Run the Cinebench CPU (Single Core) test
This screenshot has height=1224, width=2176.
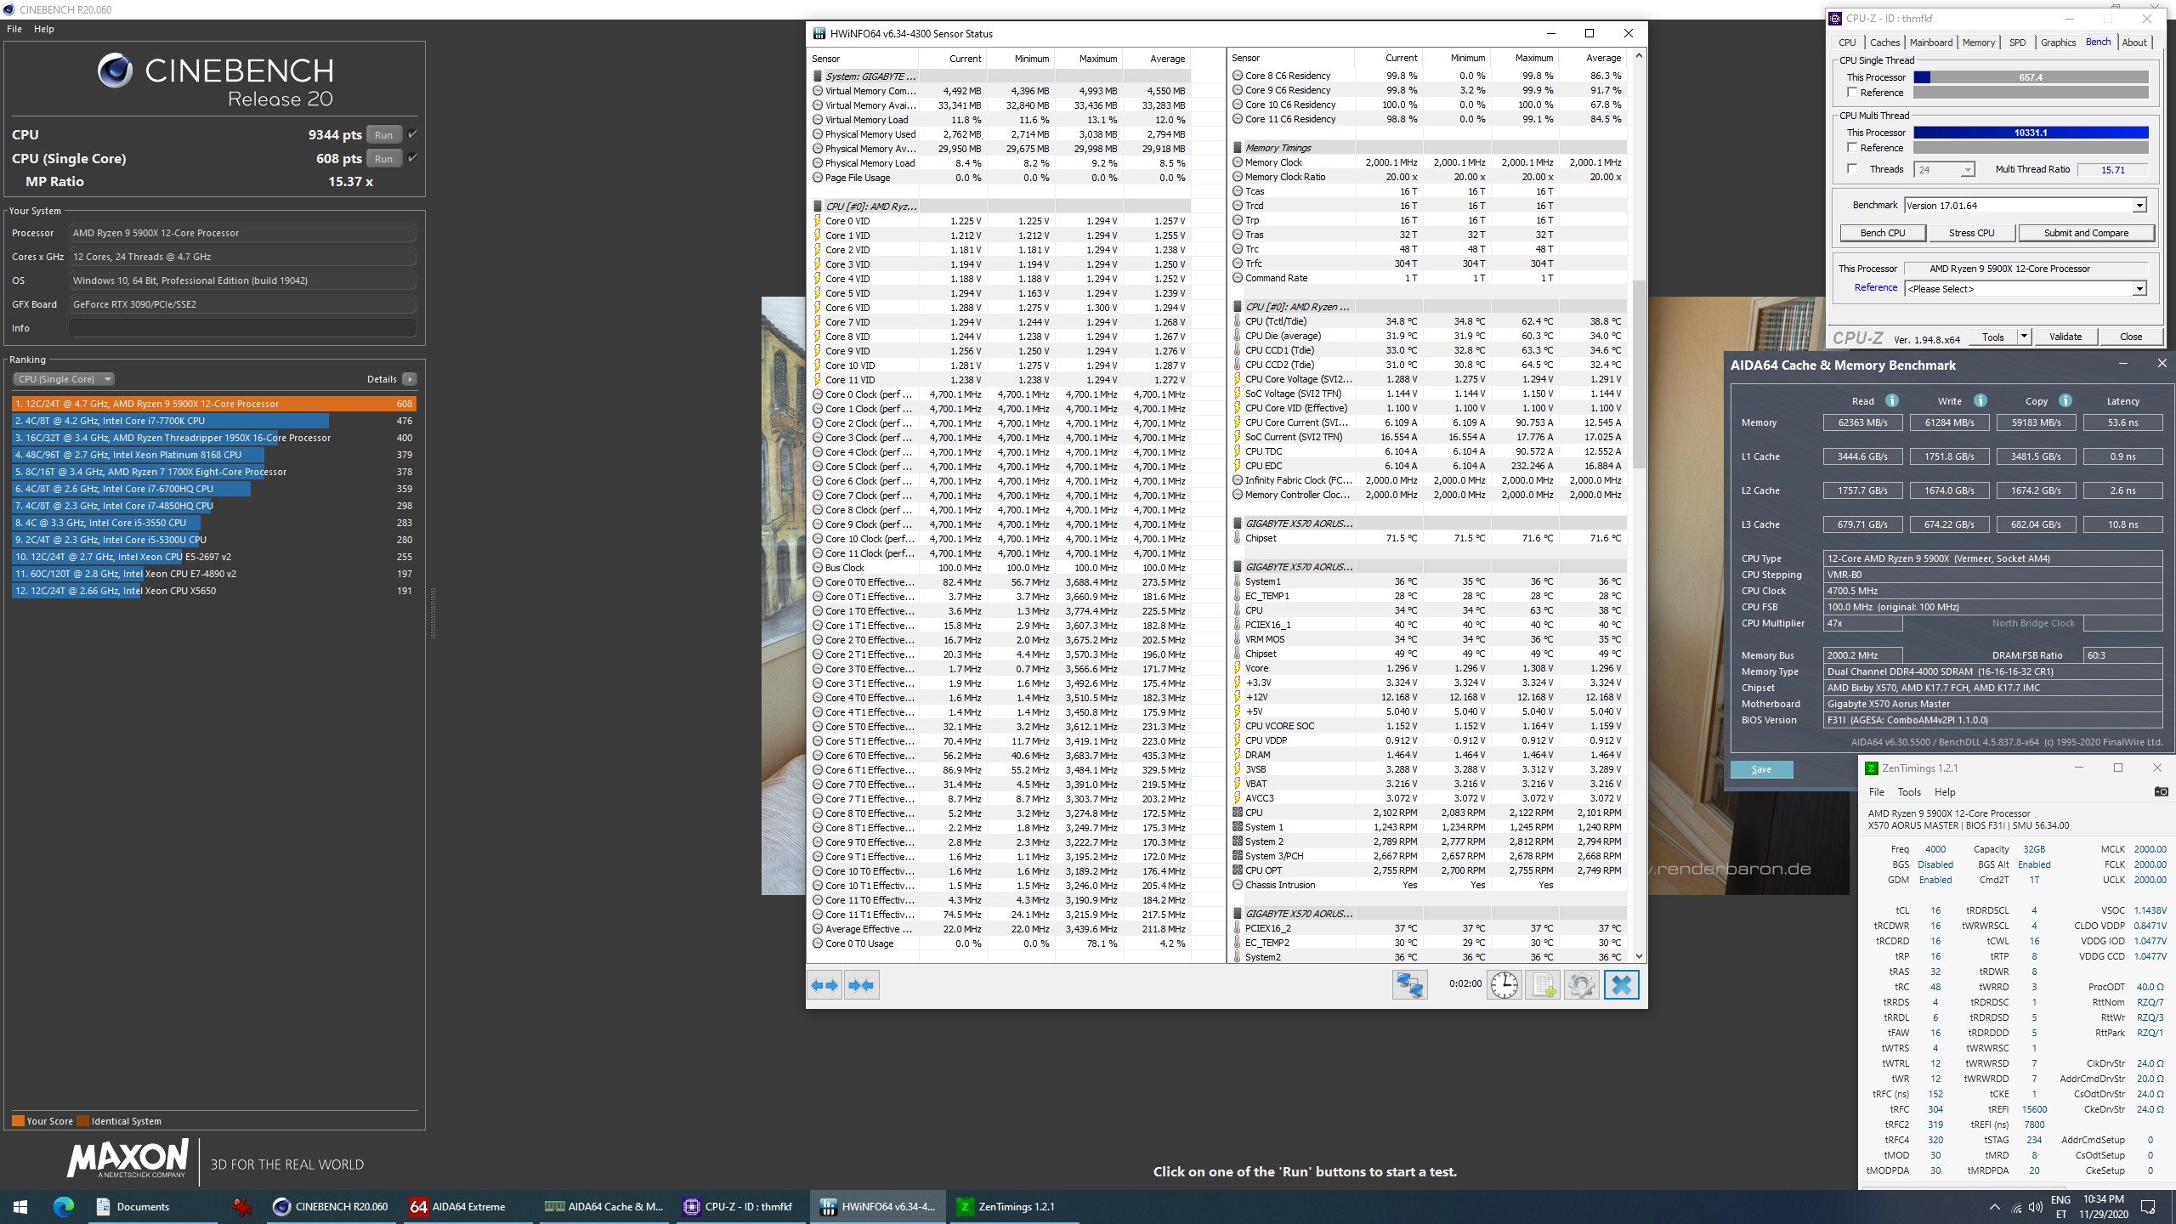coord(383,158)
